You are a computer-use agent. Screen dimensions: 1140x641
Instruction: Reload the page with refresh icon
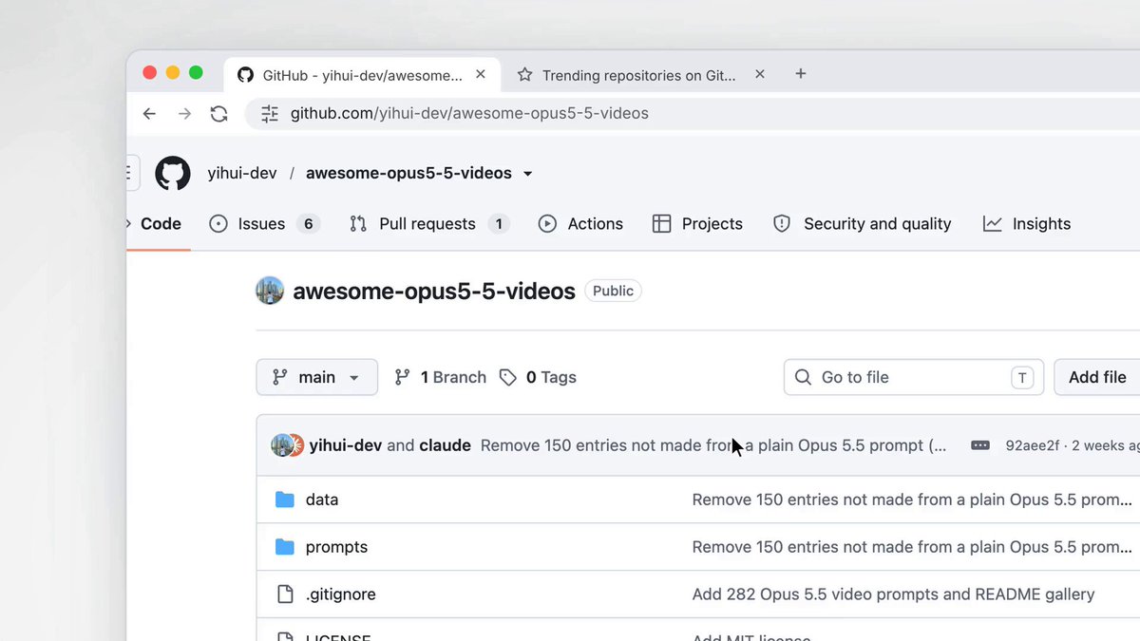pos(219,114)
